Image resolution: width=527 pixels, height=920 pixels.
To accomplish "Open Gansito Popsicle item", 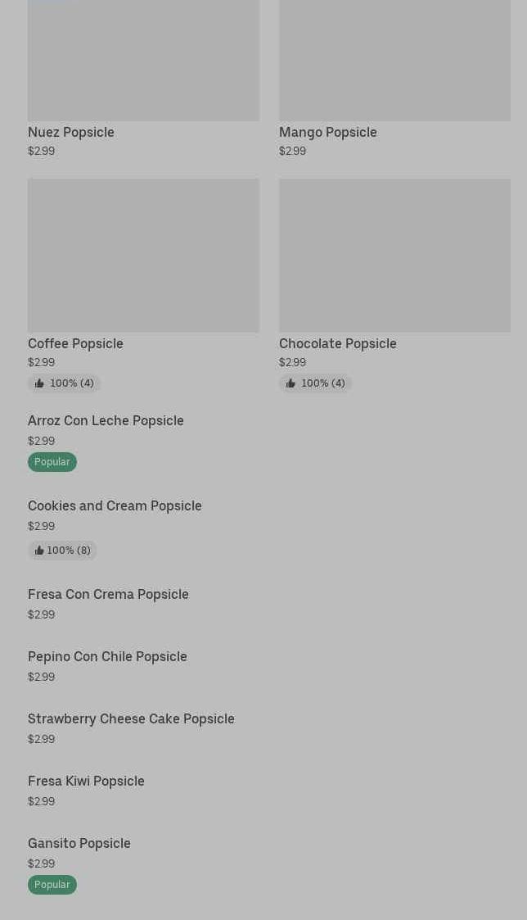I will coord(79,844).
